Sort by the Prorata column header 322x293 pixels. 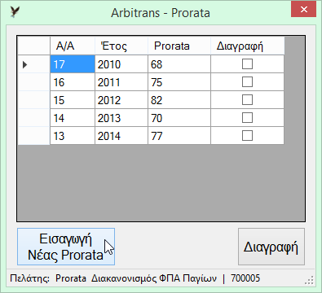[x=179, y=46]
